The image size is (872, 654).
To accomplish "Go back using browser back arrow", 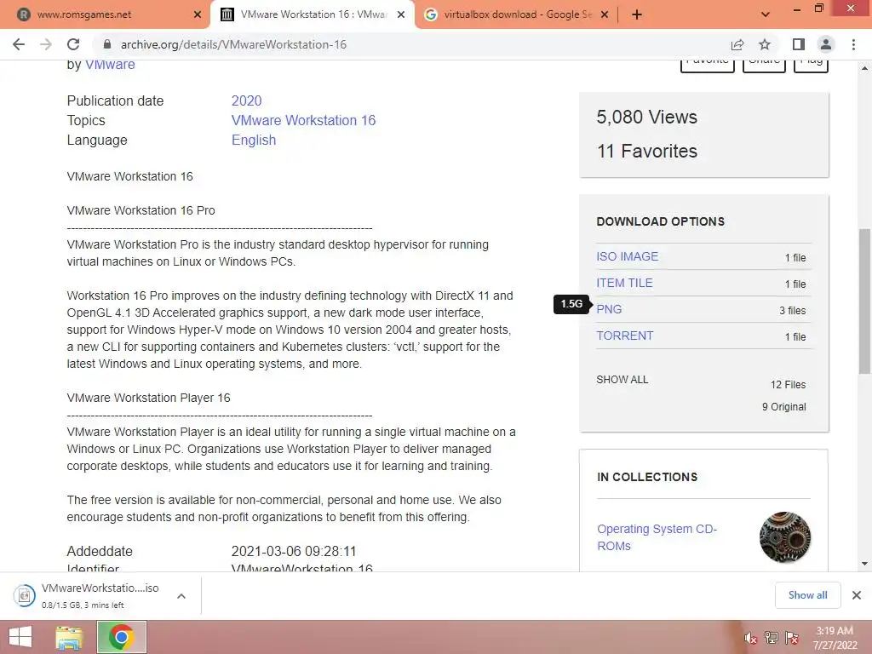I will coord(19,44).
